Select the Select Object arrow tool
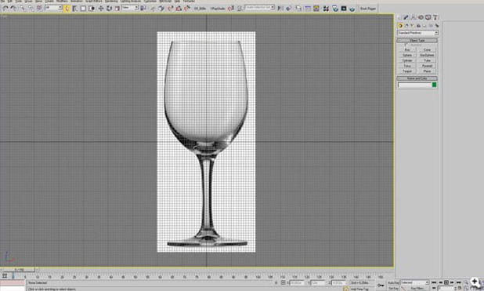 pyautogui.click(x=67, y=9)
